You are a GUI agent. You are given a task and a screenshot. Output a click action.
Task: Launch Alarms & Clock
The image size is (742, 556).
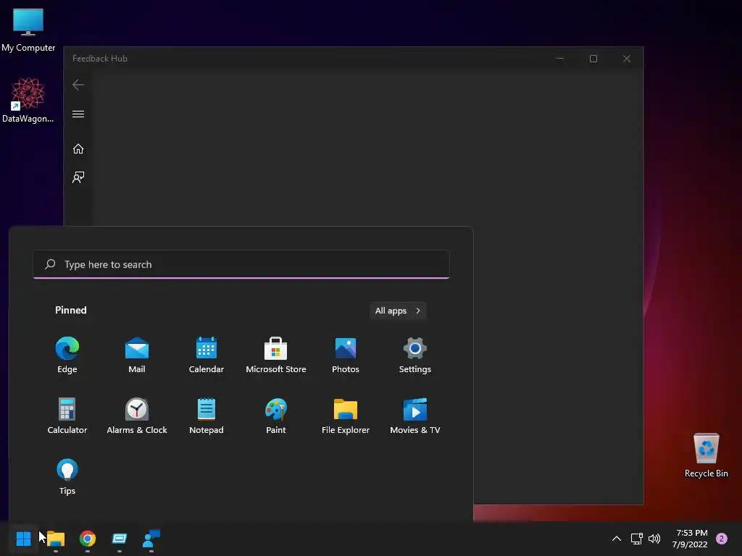pos(137,416)
